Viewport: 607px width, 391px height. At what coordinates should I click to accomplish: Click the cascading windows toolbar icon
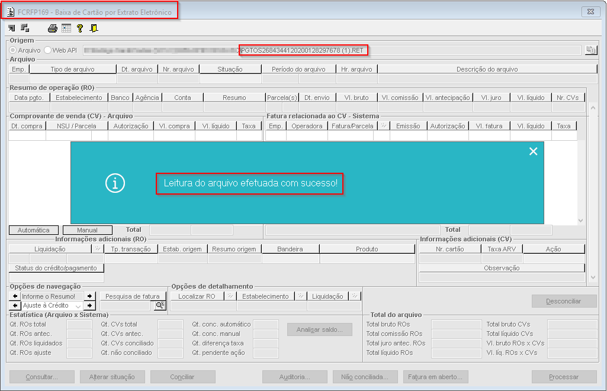coord(25,28)
